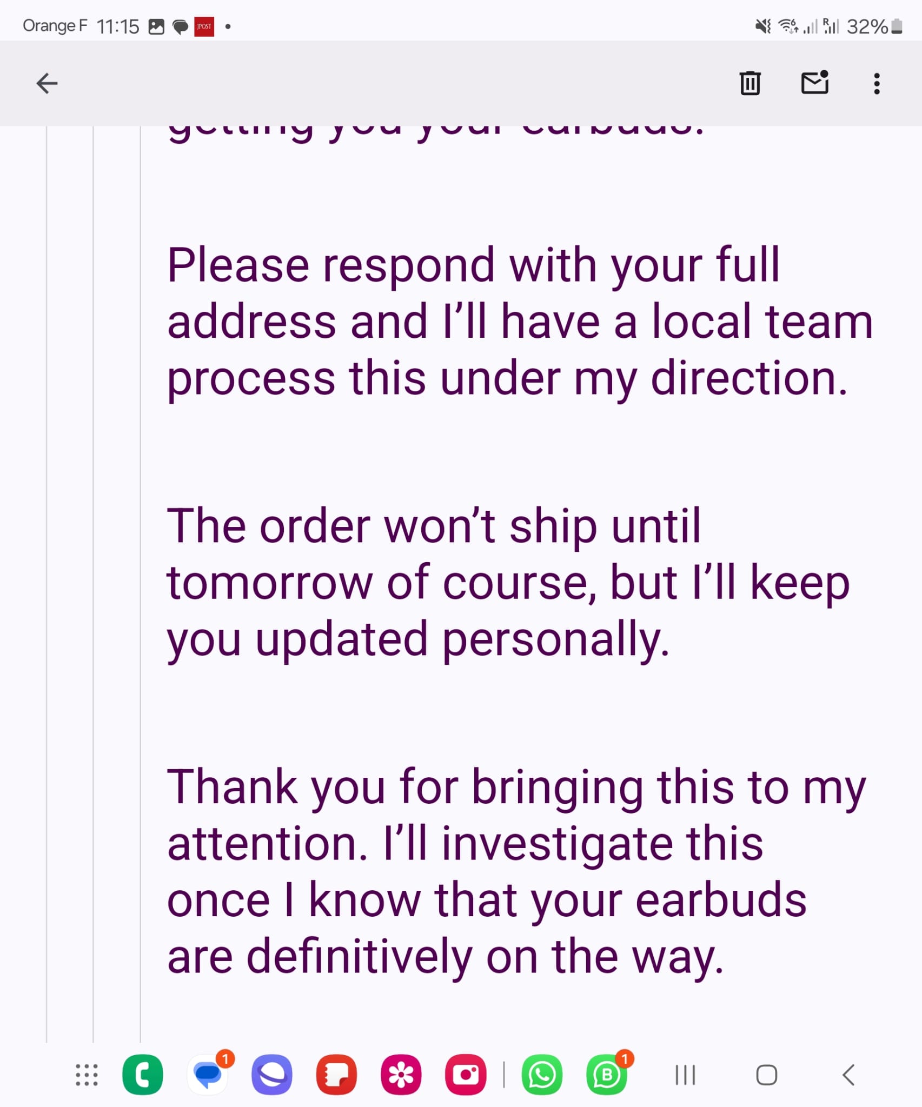Launch the Samsung Internet browser
Screen dimensions: 922x1107
272,1075
